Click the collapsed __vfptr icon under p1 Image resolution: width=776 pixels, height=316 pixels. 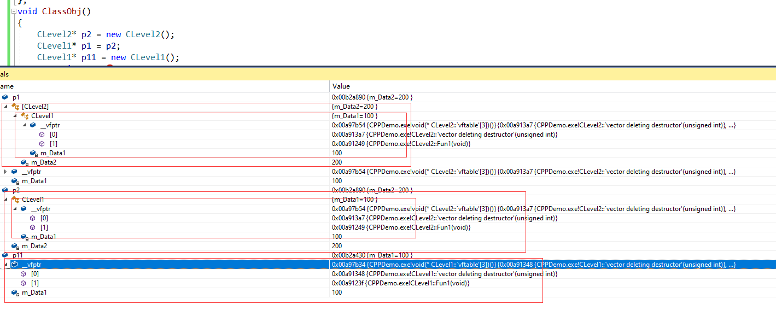(15, 172)
